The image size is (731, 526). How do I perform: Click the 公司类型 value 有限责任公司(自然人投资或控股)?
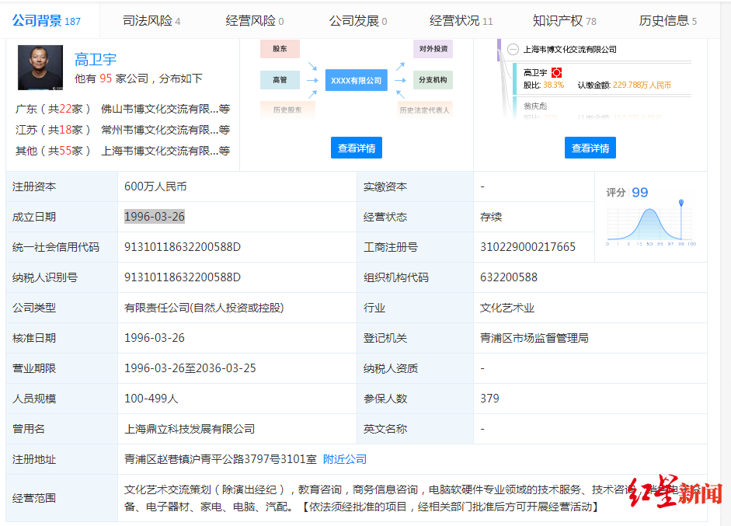[204, 308]
